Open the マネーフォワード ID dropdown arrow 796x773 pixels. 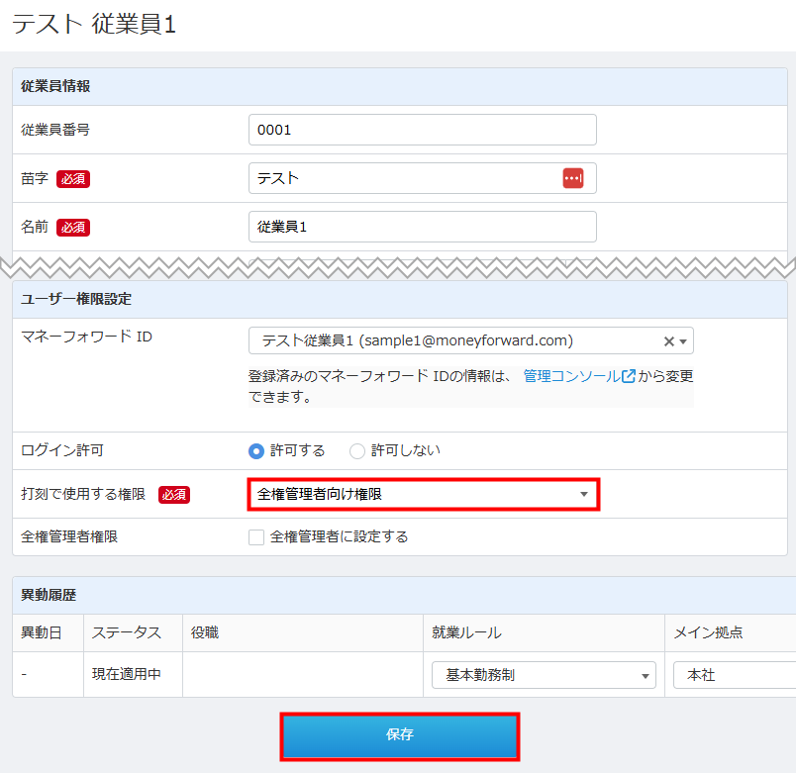(683, 341)
